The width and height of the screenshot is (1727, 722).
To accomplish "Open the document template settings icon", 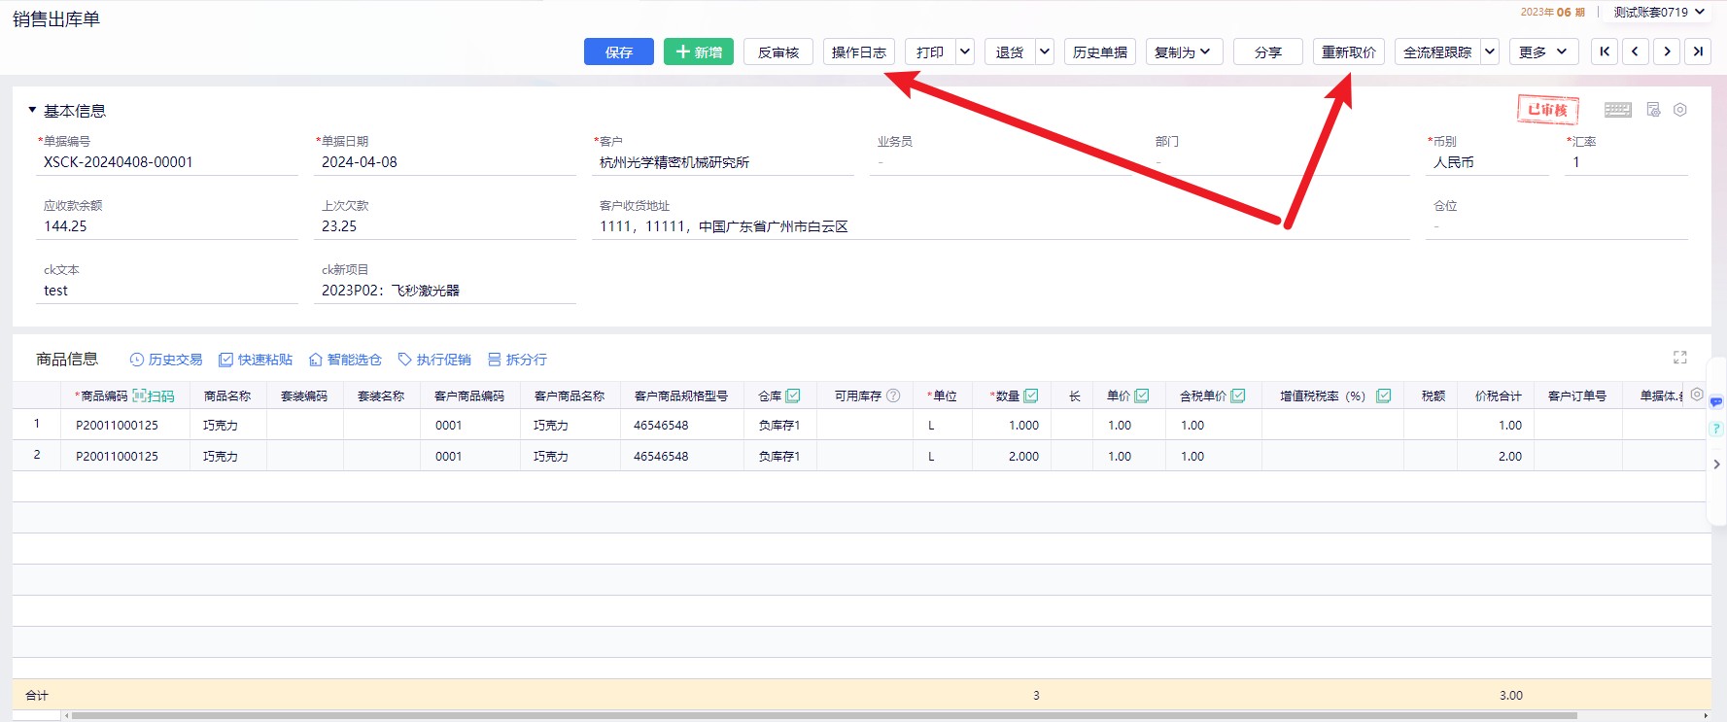I will tap(1653, 110).
